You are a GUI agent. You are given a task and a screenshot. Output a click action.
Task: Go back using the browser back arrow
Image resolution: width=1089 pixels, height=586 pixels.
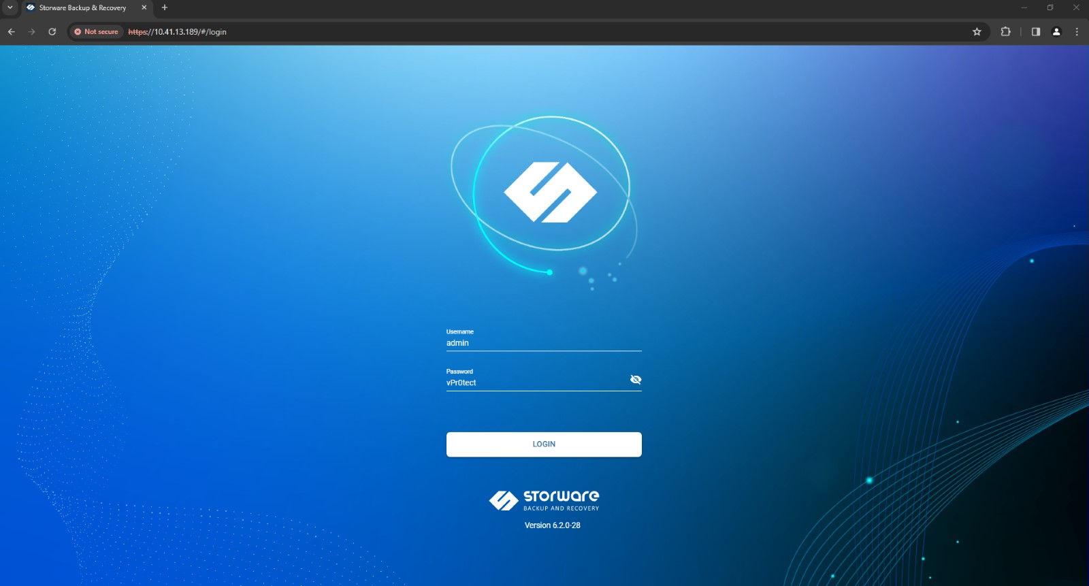coord(12,32)
